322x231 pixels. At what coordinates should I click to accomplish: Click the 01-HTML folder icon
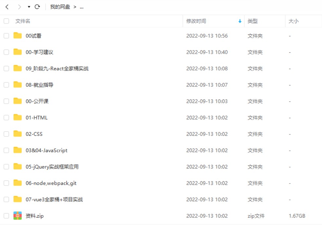[17, 117]
